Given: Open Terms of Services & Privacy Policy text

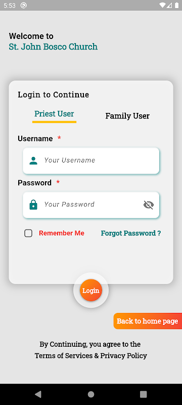Looking at the screenshot, I should coord(90,356).
